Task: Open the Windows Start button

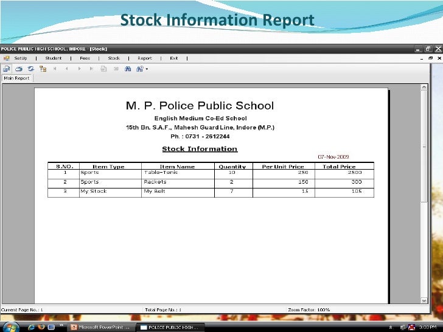Action: 10,327
